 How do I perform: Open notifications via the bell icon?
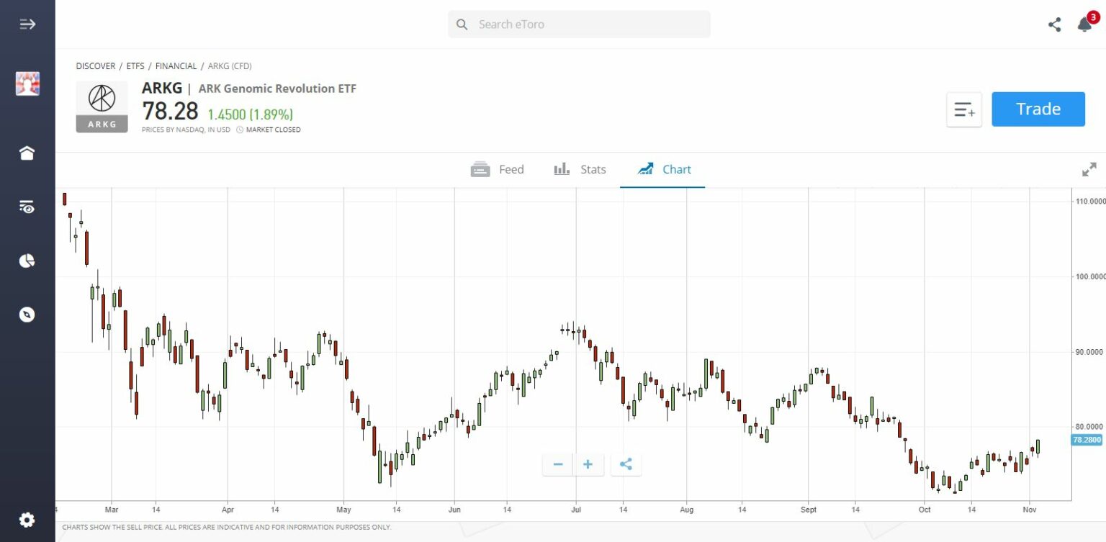point(1084,24)
